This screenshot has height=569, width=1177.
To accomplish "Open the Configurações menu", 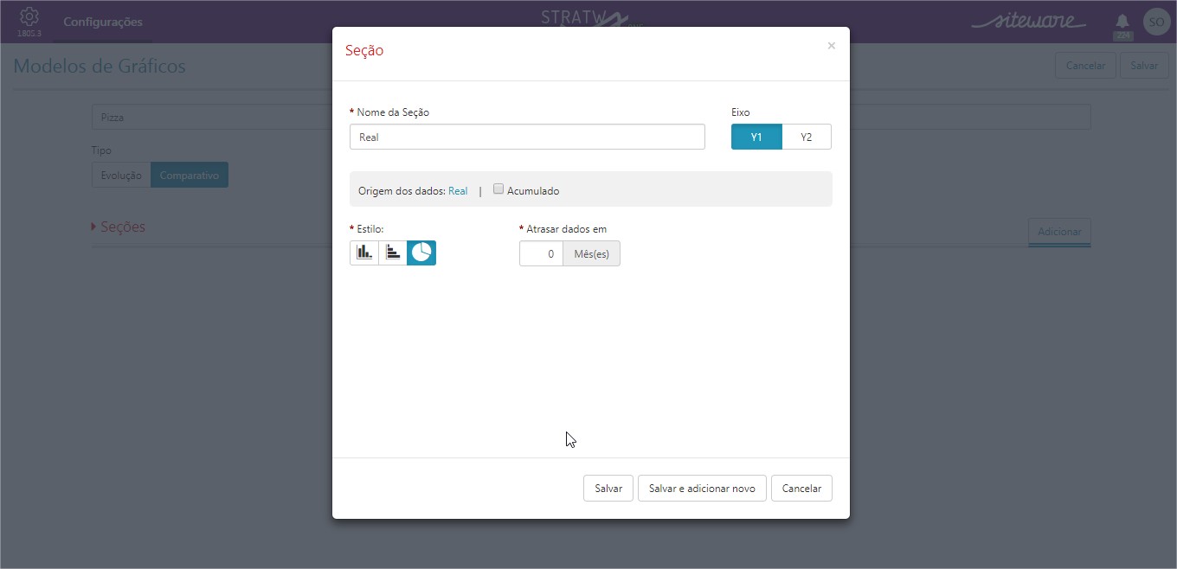I will point(103,22).
